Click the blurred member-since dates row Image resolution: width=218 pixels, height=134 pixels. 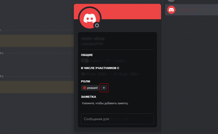point(110,74)
